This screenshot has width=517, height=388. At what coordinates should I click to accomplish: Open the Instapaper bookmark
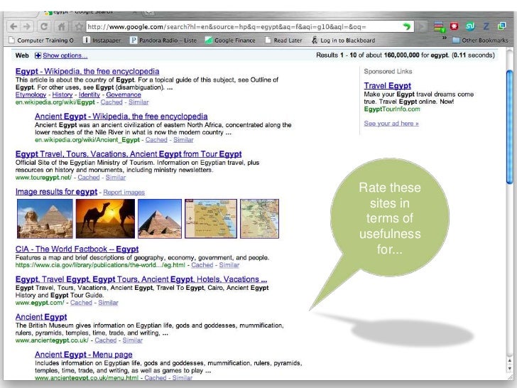[x=102, y=41]
